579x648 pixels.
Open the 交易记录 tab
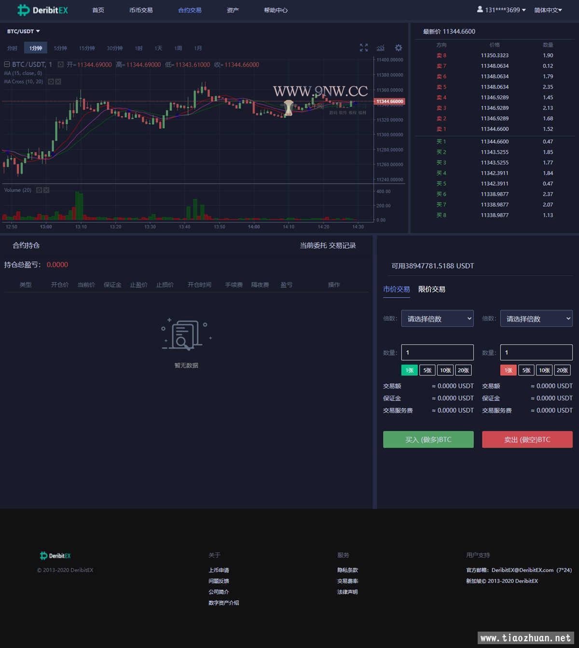pos(343,245)
